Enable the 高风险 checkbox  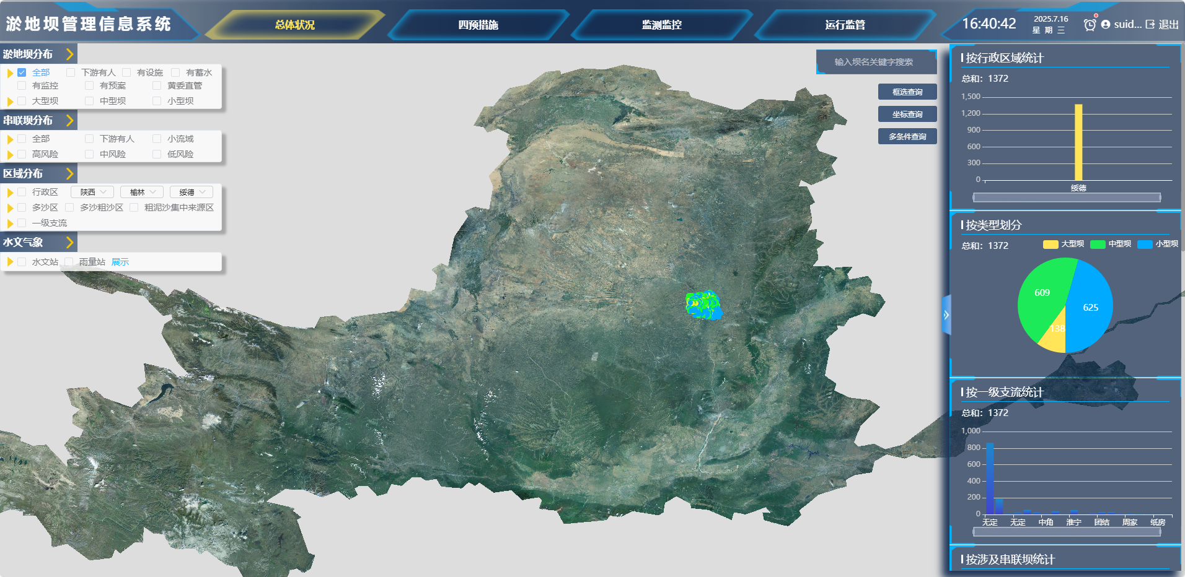coord(22,154)
